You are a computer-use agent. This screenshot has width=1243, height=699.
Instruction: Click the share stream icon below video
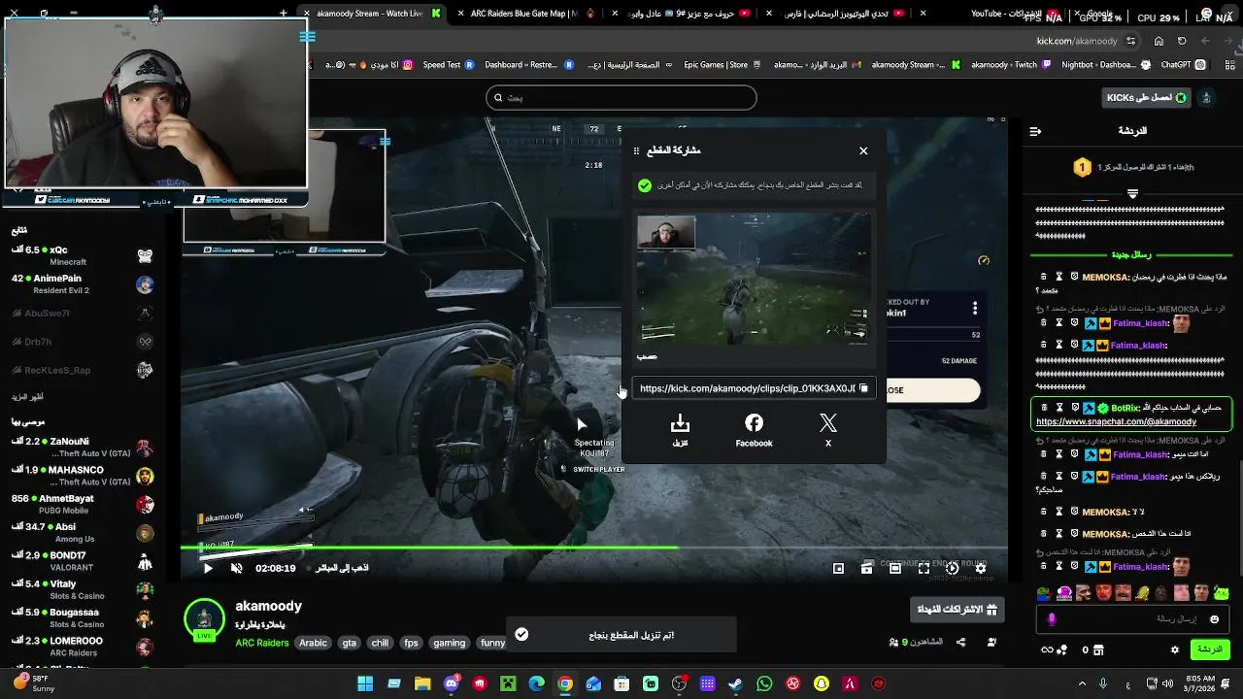tap(961, 642)
